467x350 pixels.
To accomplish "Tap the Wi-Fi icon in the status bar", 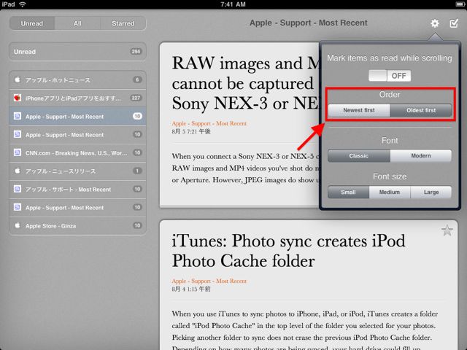I will coord(23,4).
